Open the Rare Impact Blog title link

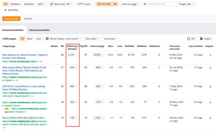pos(24,70)
